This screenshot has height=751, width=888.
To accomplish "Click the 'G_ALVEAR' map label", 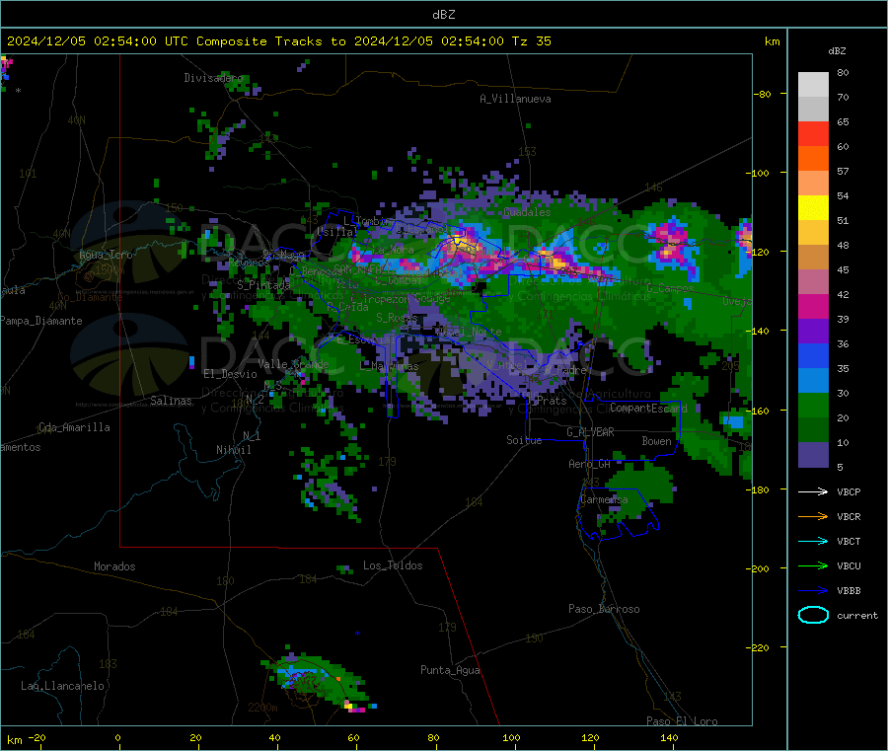I will coord(590,432).
